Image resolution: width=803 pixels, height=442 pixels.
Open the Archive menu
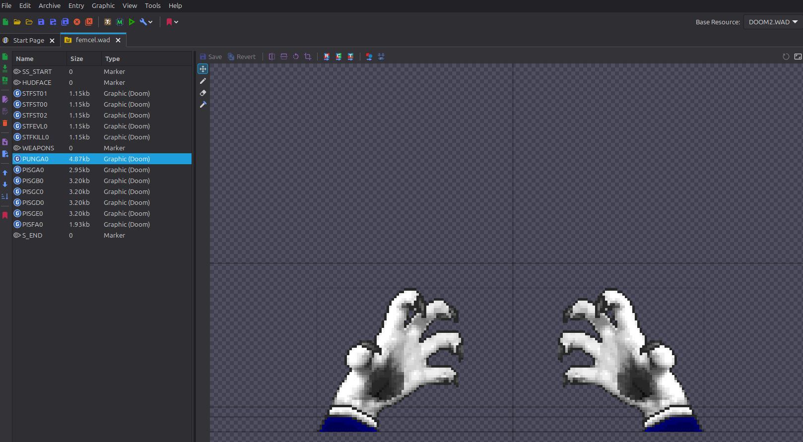(x=50, y=5)
